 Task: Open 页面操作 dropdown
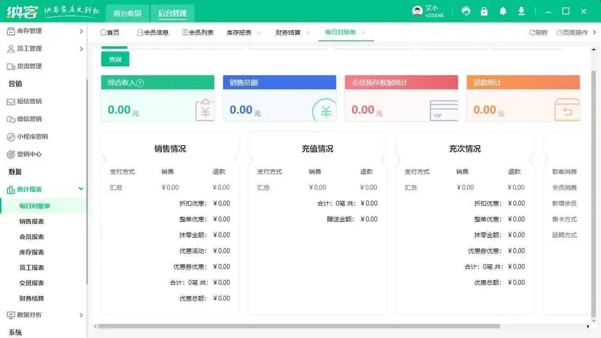tap(572, 32)
